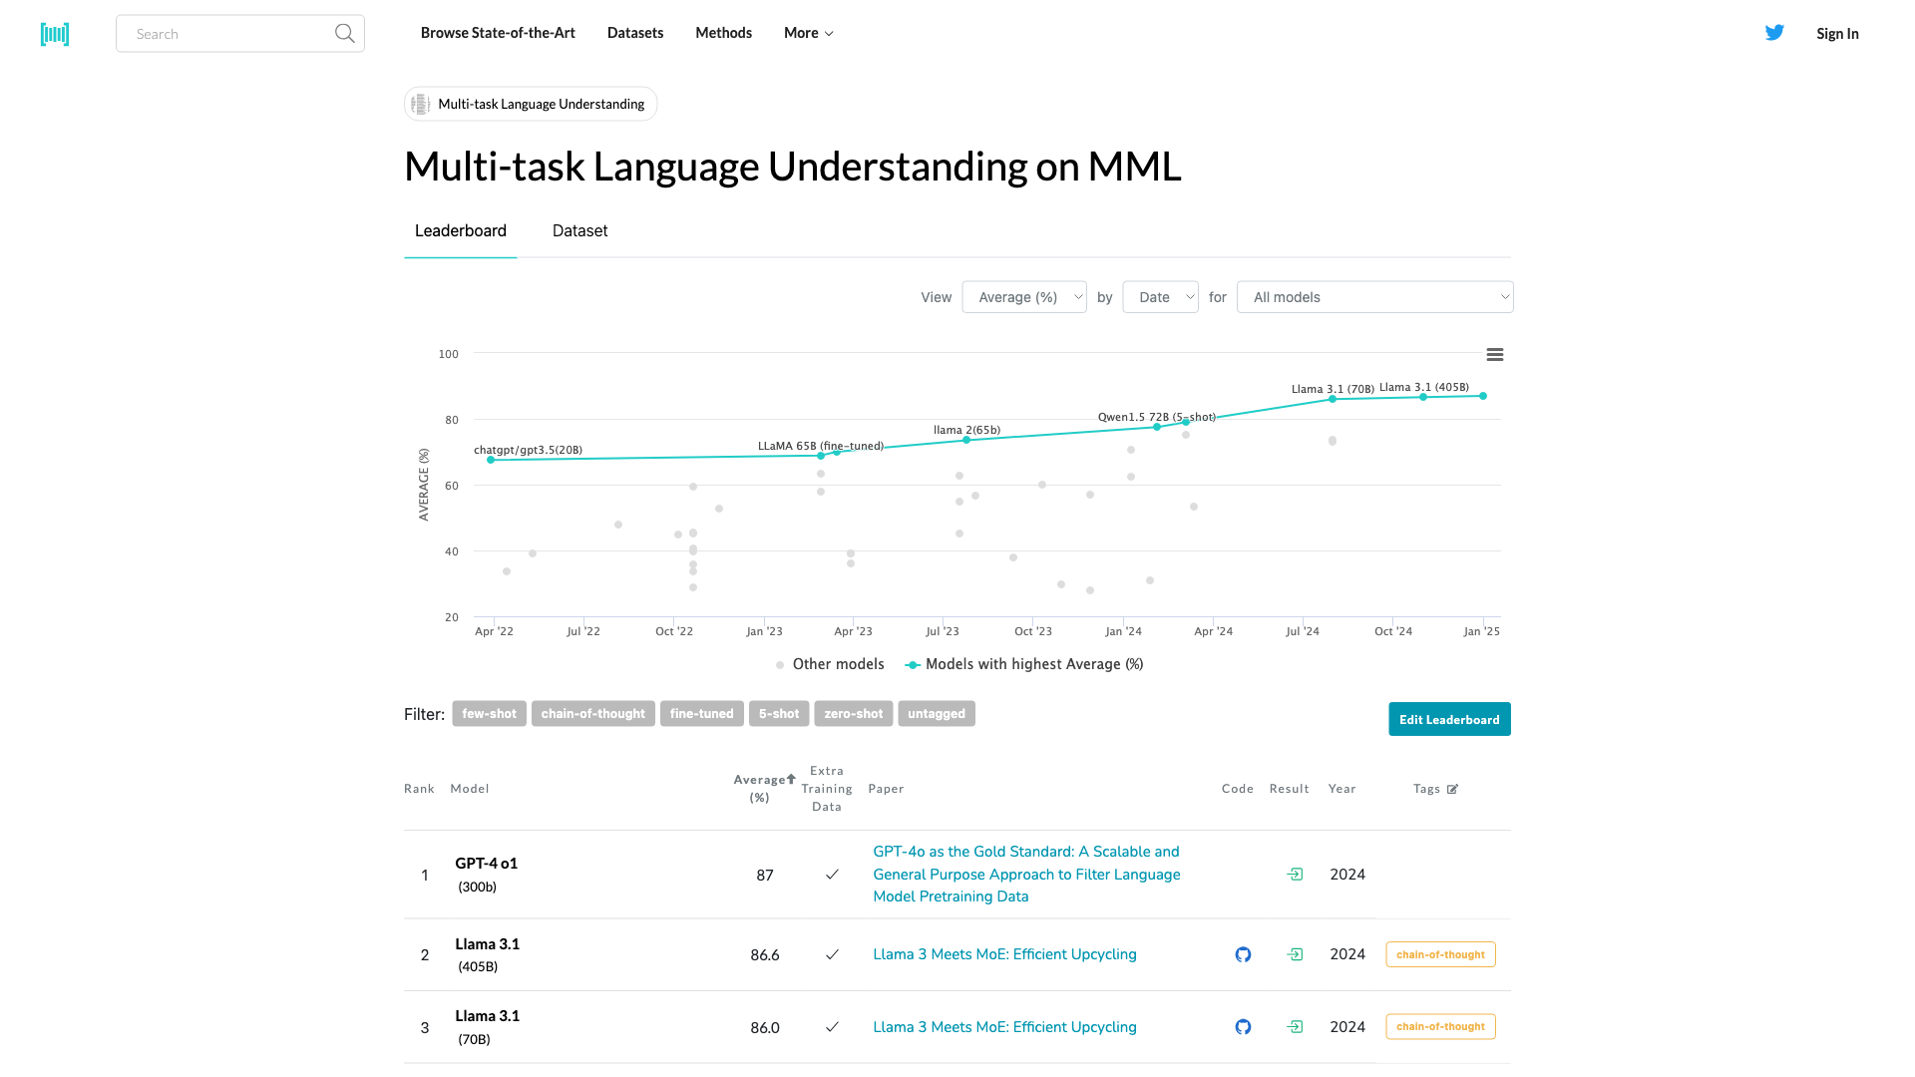Toggle the 5-shot filter tag
The width and height of the screenshot is (1915, 1077).
[779, 714]
